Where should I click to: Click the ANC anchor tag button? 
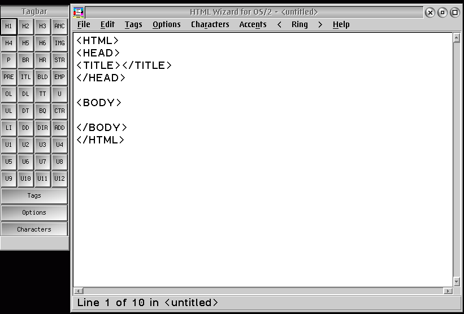pyautogui.click(x=59, y=27)
